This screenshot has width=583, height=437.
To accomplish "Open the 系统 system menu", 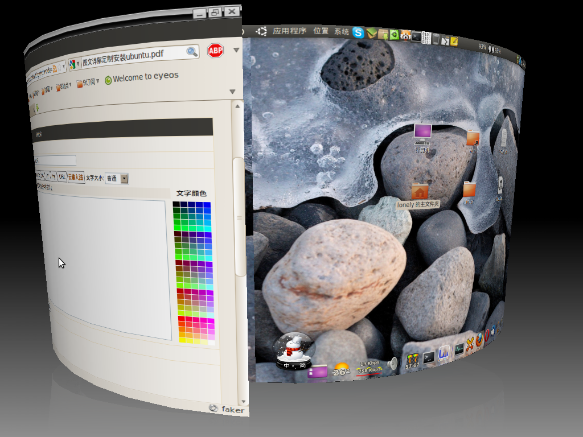I will [342, 32].
